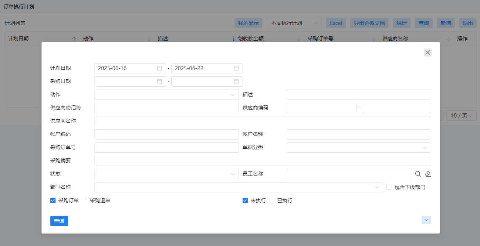Sort by 采购订单号 column arrow
Screen dimensions: 480x246
pos(374,39)
